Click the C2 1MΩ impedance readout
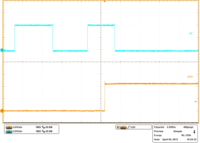Screen dimensions: 200x143 pos(38,131)
